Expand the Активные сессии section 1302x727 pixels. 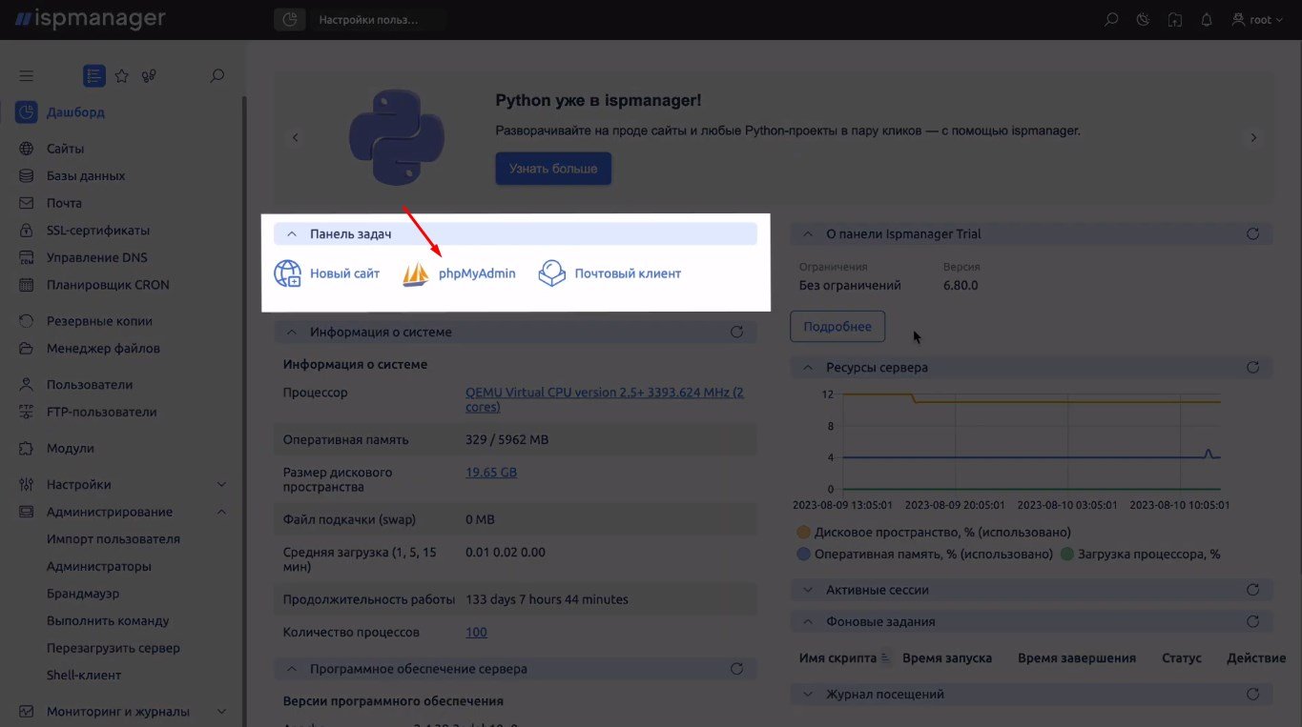click(808, 591)
